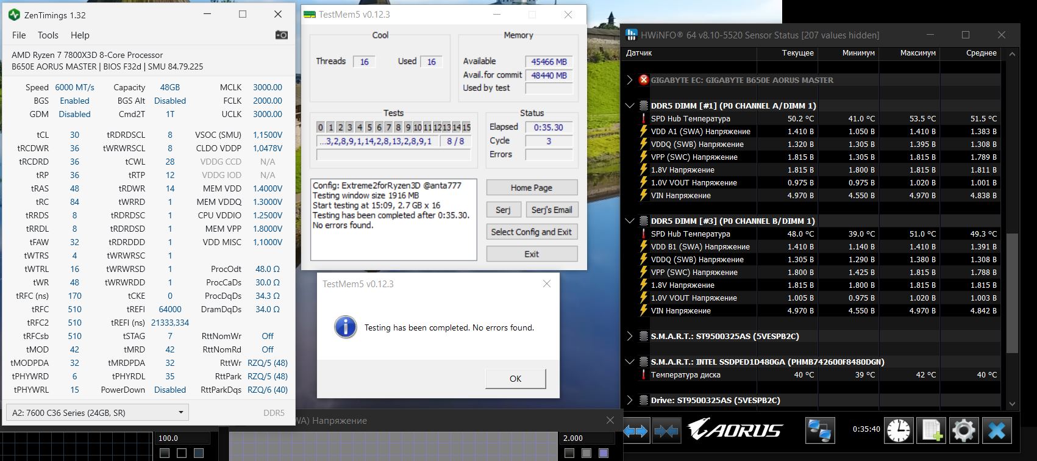The image size is (1037, 461).
Task: Collapse the DDR5 DIMM [#1] sensor group
Action: pyautogui.click(x=630, y=105)
